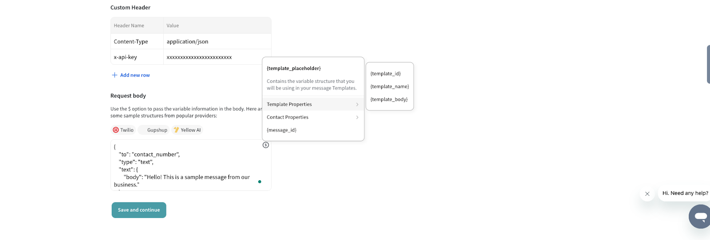Expand the Template Properties submenu arrow

coord(357,105)
